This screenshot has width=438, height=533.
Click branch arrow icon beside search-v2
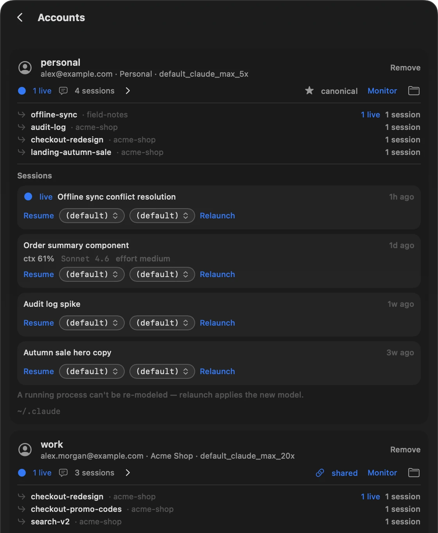pyautogui.click(x=22, y=521)
